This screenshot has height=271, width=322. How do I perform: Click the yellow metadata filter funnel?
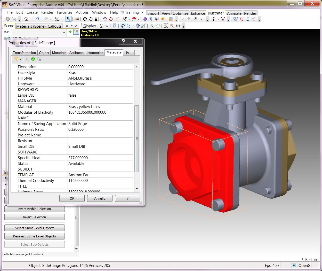(16, 59)
